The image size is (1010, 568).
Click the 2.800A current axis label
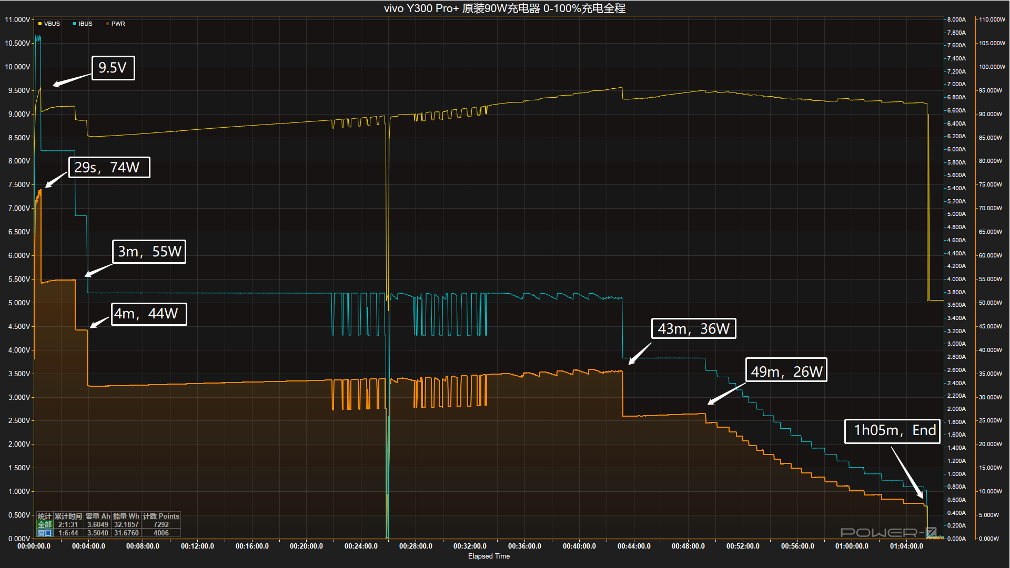pos(956,357)
